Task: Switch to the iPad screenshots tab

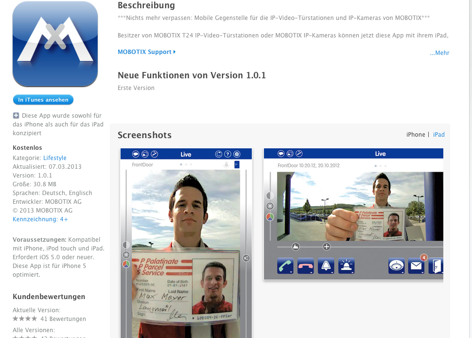Action: [x=439, y=135]
